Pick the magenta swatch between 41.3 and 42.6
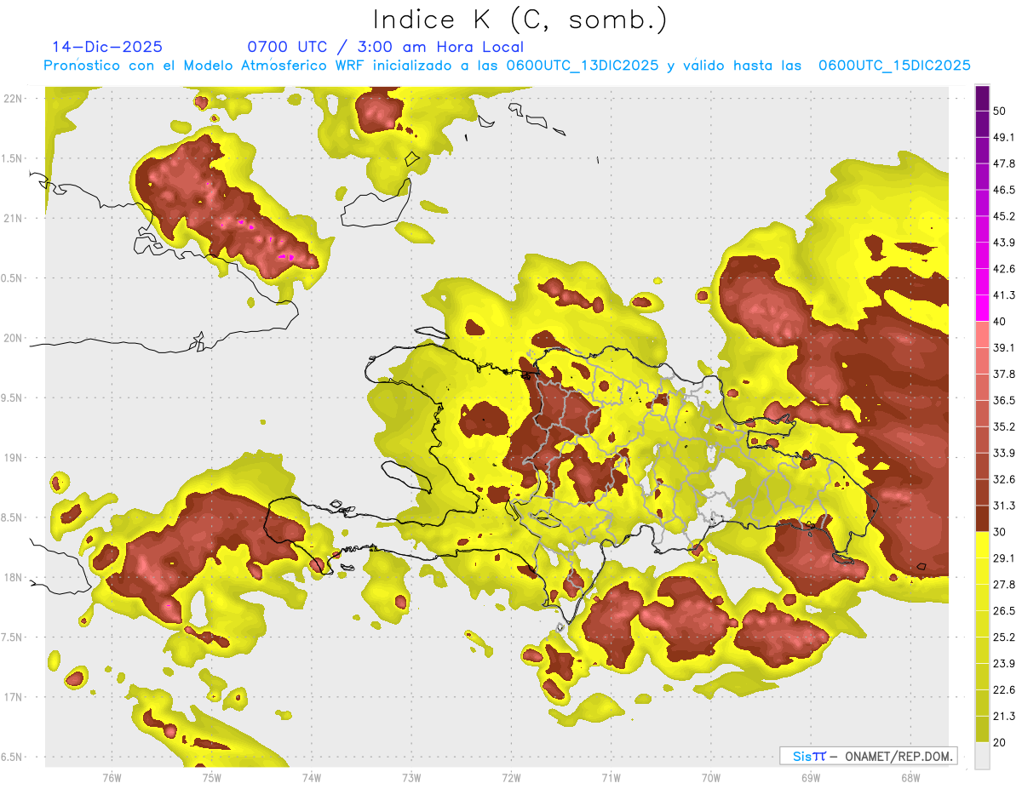 [x=982, y=283]
